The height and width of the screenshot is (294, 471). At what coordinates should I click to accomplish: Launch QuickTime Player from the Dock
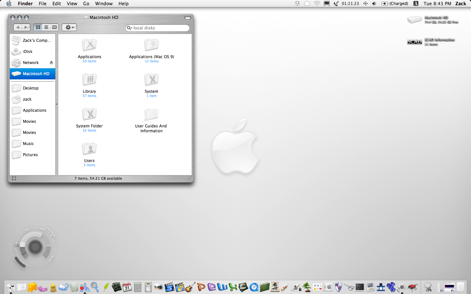tap(254, 287)
